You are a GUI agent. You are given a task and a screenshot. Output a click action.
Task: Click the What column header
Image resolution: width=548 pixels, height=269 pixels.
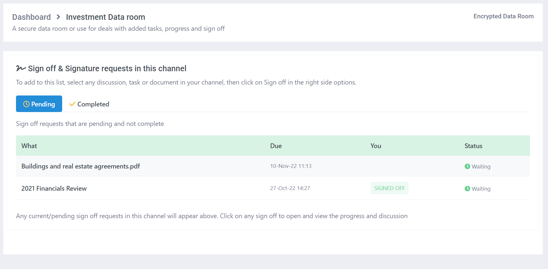(x=29, y=146)
